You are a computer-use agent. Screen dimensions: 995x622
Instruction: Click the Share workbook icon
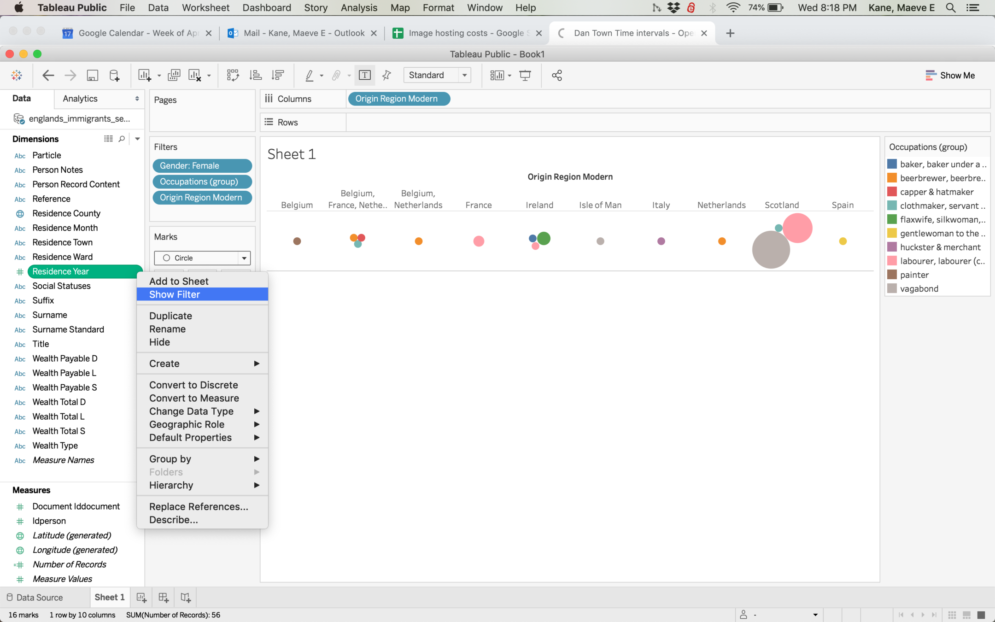point(556,75)
